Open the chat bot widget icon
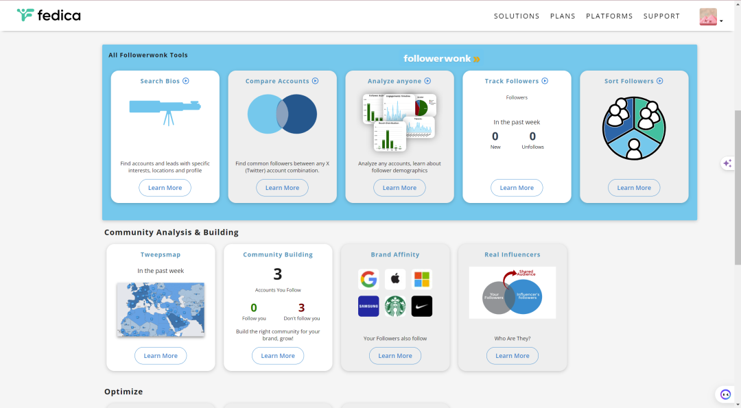The width and height of the screenshot is (741, 408). [725, 394]
